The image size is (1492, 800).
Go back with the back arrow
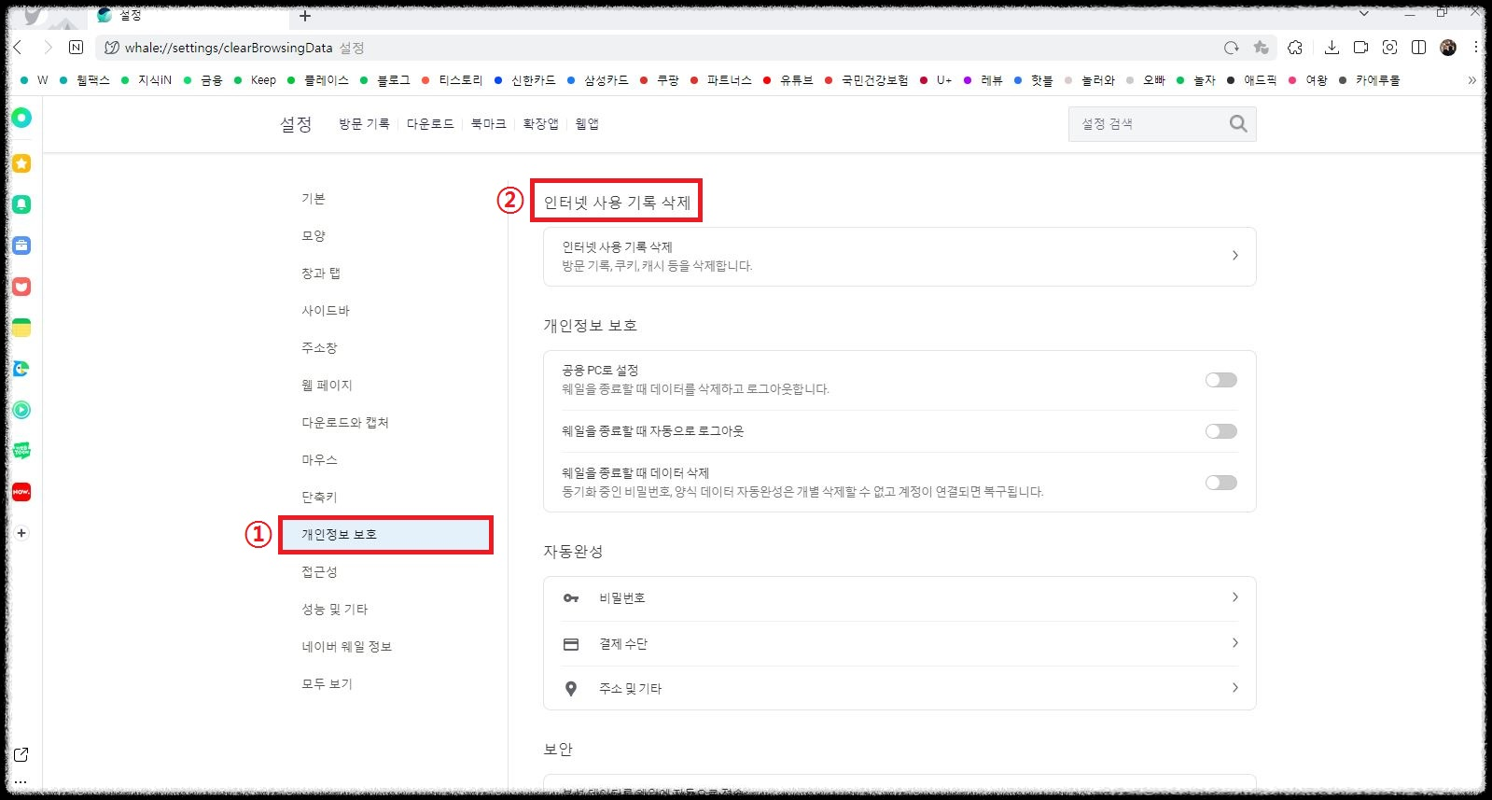(18, 47)
